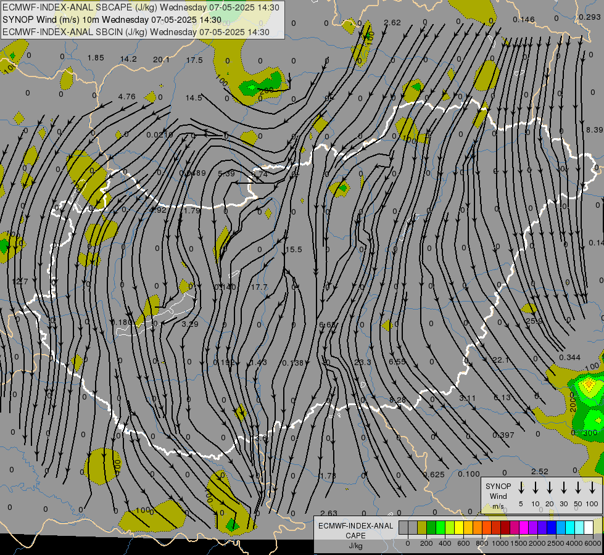604x555 pixels.
Task: Click the '4.76' value on the map
Action: click(x=126, y=96)
